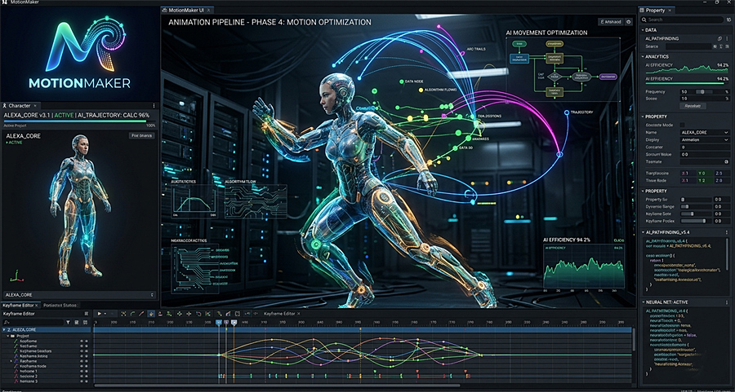Open the ALEXA_CORE selector below character preview
The width and height of the screenshot is (735, 392).
pos(79,295)
